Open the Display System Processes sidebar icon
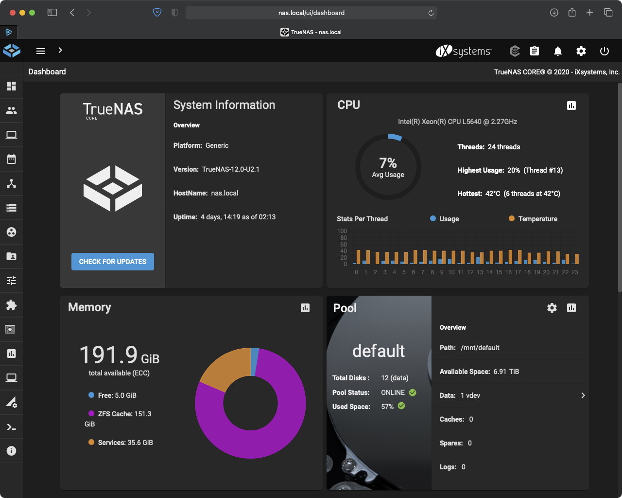The width and height of the screenshot is (622, 498). point(11,402)
